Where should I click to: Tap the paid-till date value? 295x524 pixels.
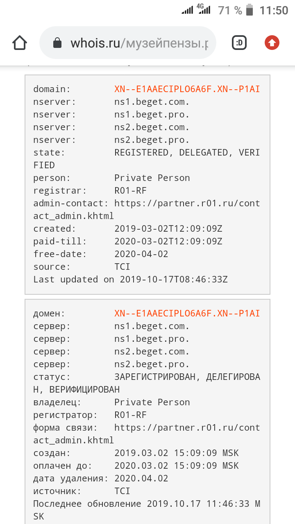[x=168, y=242]
